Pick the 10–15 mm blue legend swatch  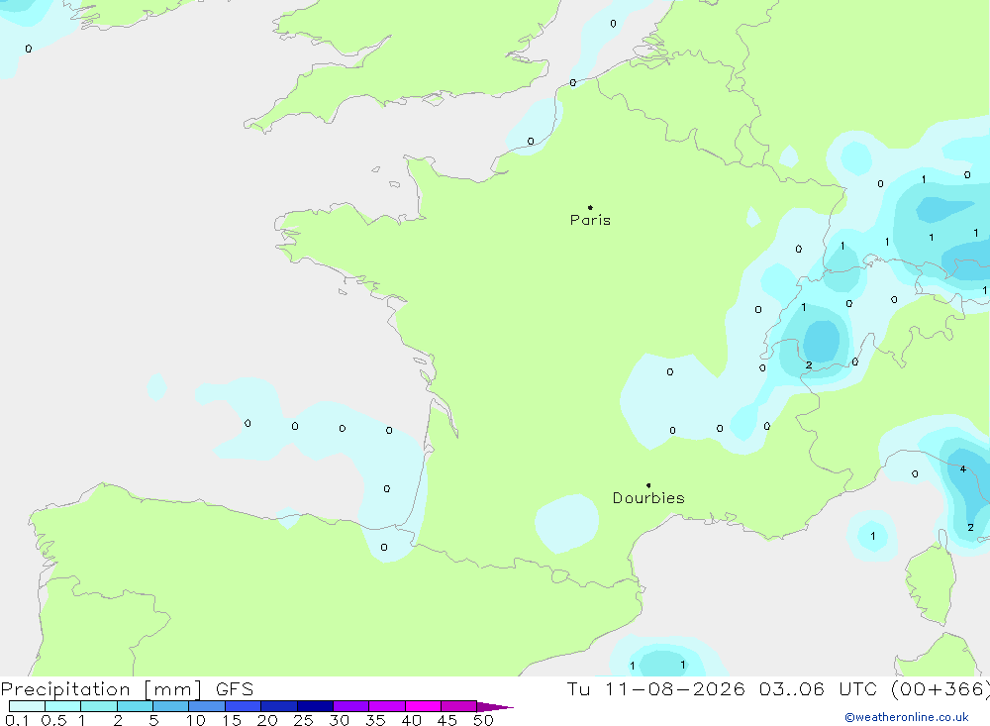(207, 706)
